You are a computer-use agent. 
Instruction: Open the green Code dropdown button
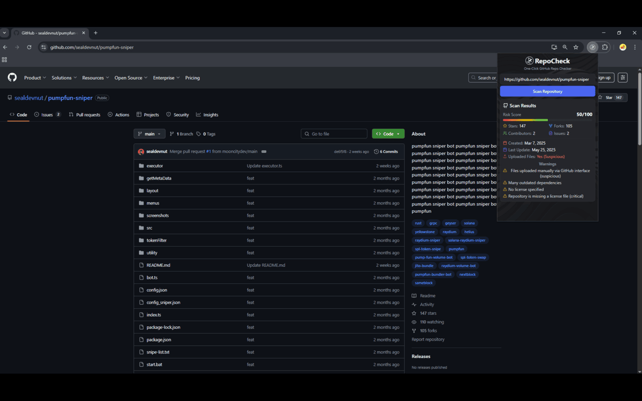[388, 134]
